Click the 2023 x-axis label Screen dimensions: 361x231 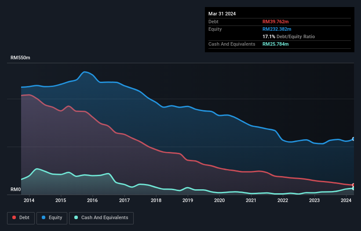coord(314,200)
